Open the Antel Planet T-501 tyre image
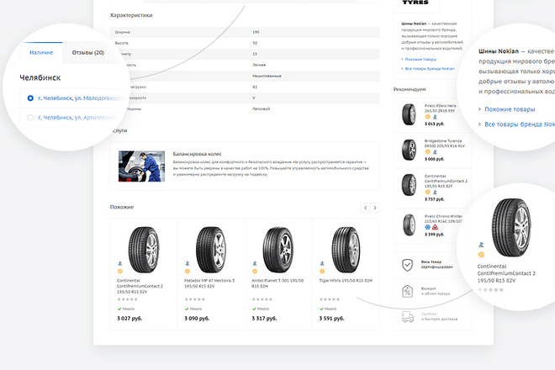 [278, 250]
